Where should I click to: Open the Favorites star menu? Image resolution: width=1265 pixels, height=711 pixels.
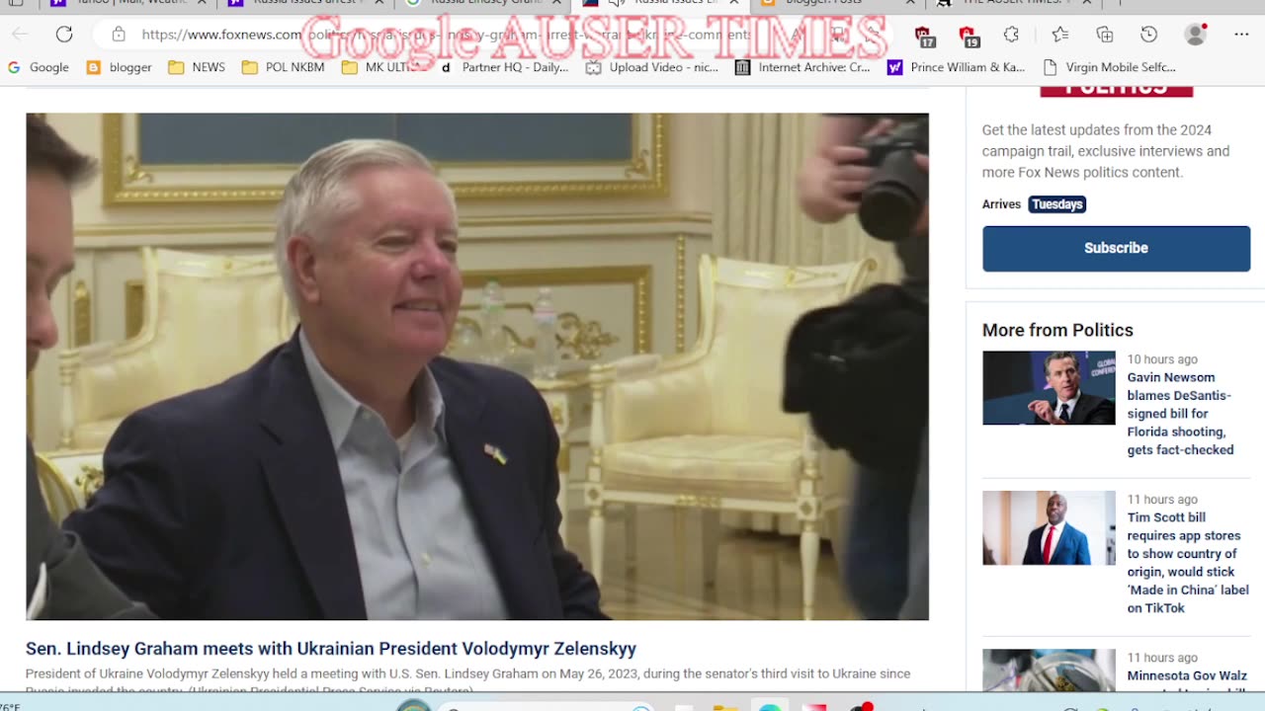[1060, 35]
